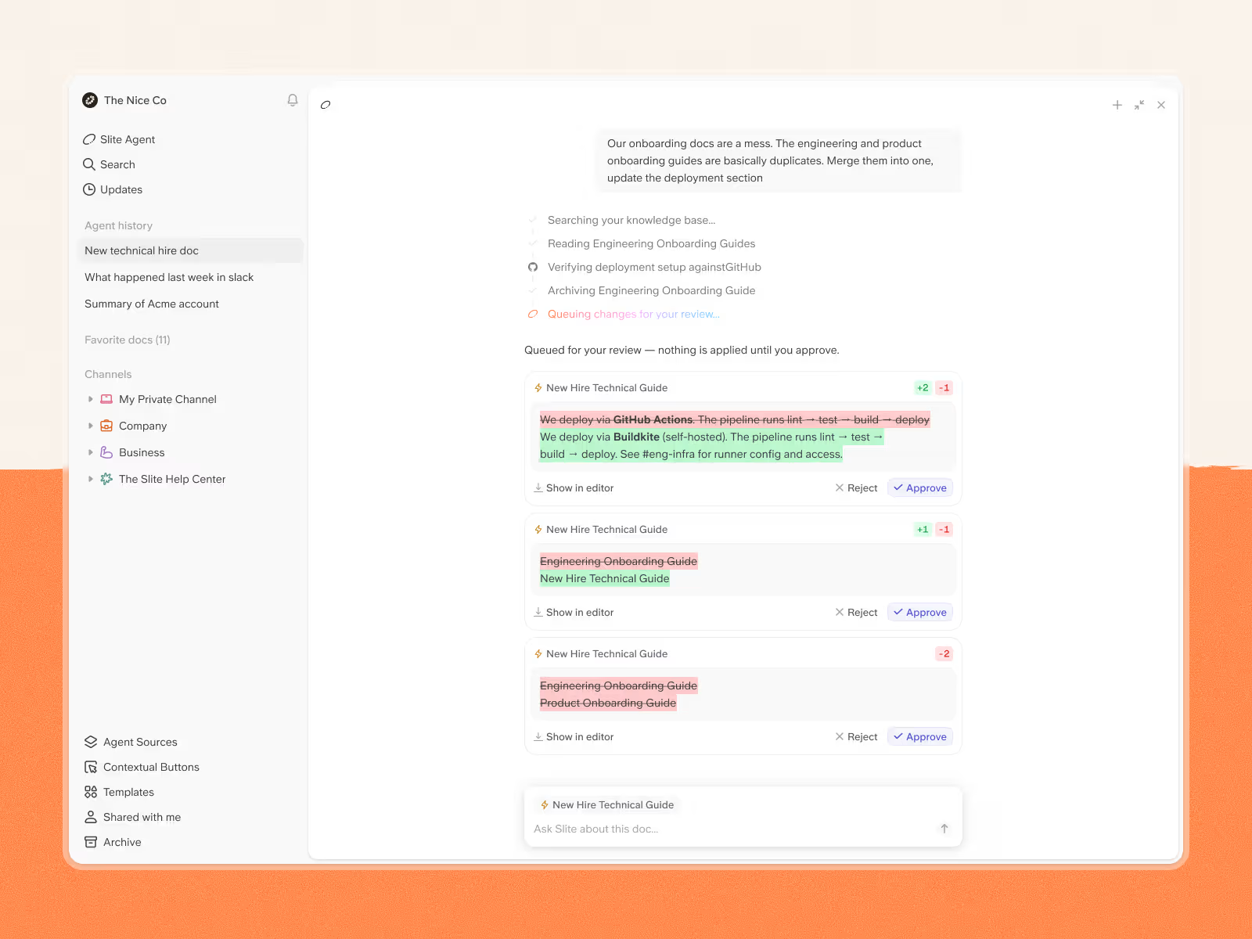Send message with the up-arrow button

point(944,829)
